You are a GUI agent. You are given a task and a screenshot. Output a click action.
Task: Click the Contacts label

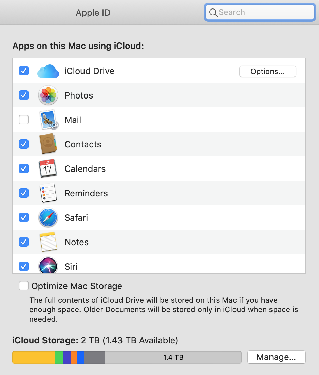point(83,144)
